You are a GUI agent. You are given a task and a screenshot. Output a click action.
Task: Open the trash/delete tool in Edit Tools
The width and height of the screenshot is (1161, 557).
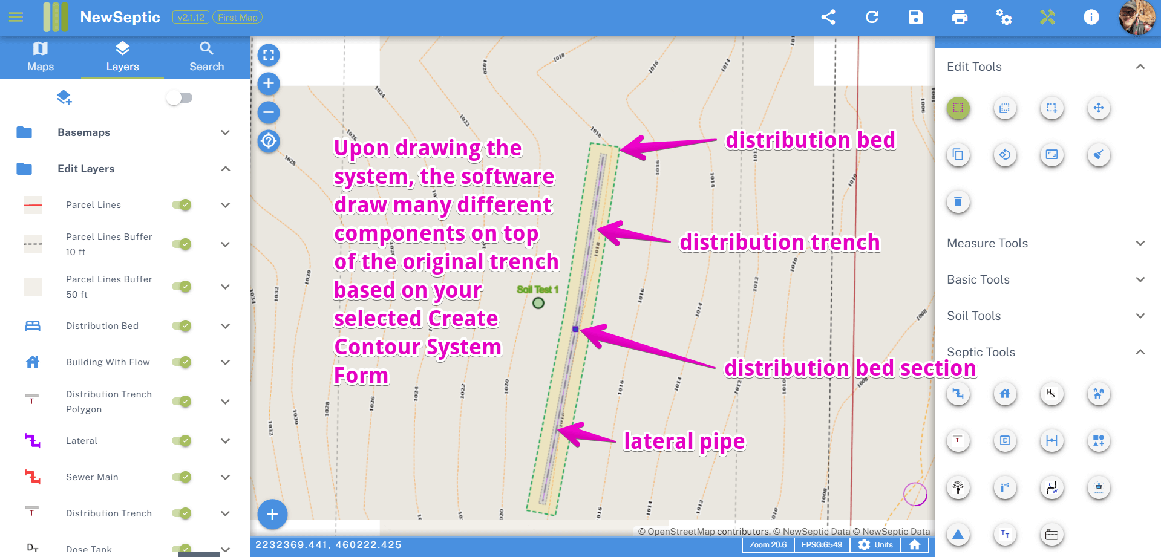coord(958,201)
